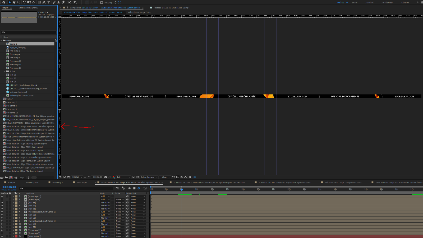Select the Unified Camera tool
Image resolution: width=423 pixels, height=238 pixels.
pyautogui.click(x=29, y=2)
